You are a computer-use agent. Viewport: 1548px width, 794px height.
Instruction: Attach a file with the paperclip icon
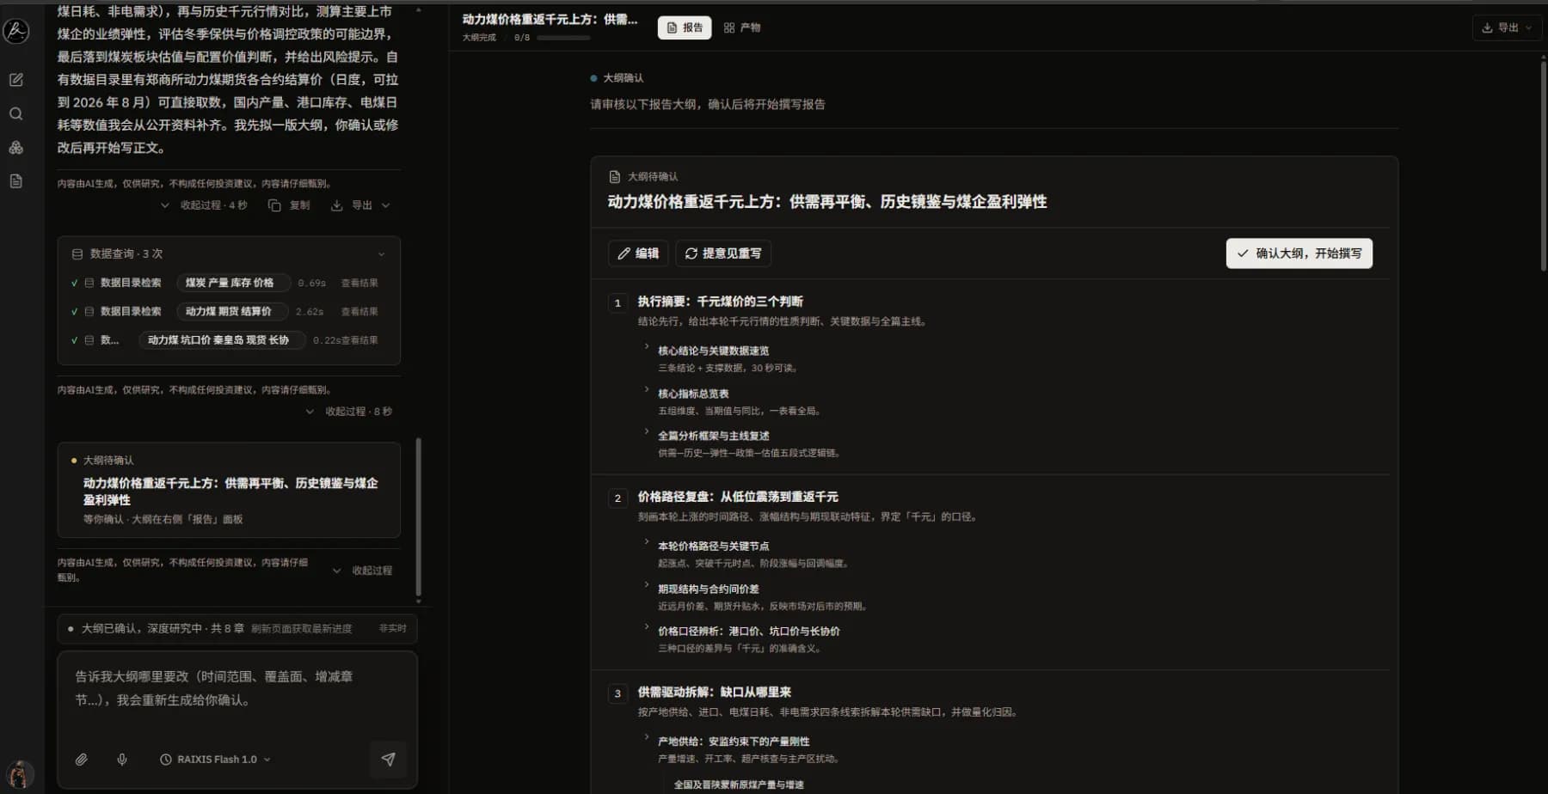pos(81,760)
